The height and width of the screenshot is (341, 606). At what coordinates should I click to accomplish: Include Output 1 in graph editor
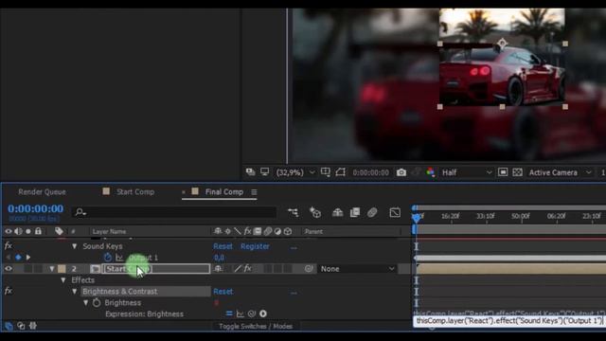(119, 258)
